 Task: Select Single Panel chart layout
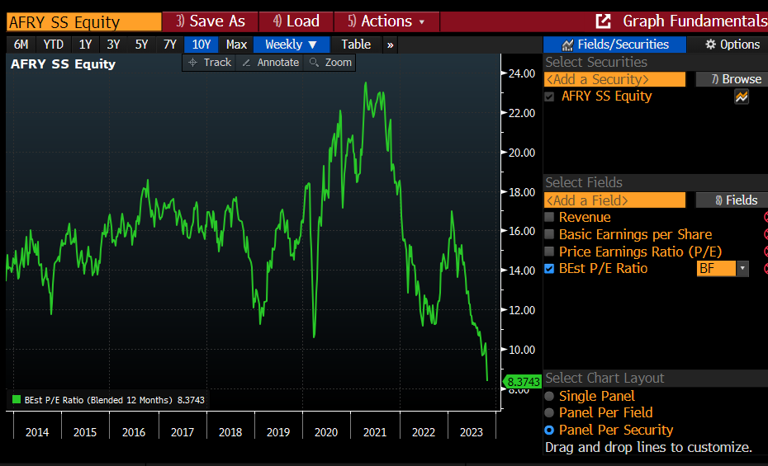point(549,396)
